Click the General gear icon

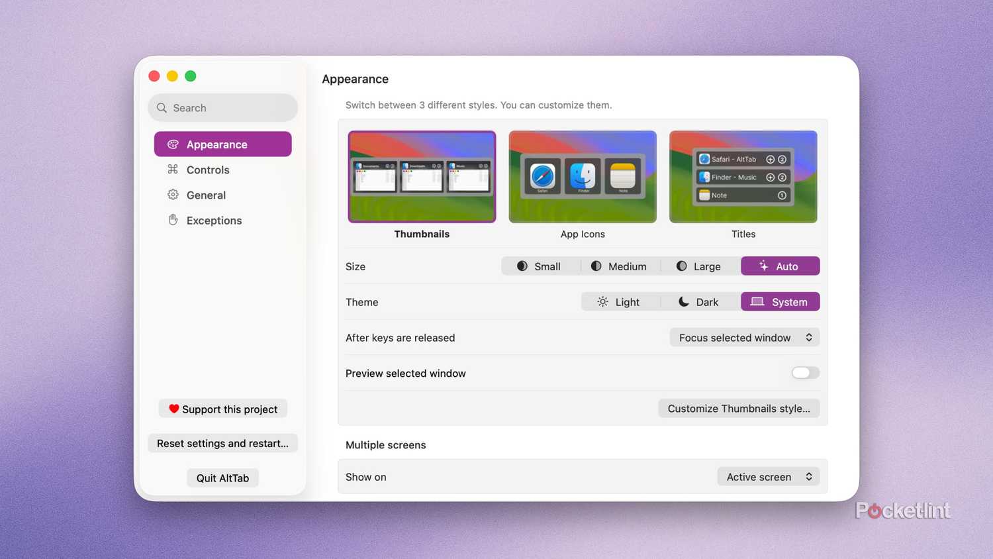pos(173,195)
